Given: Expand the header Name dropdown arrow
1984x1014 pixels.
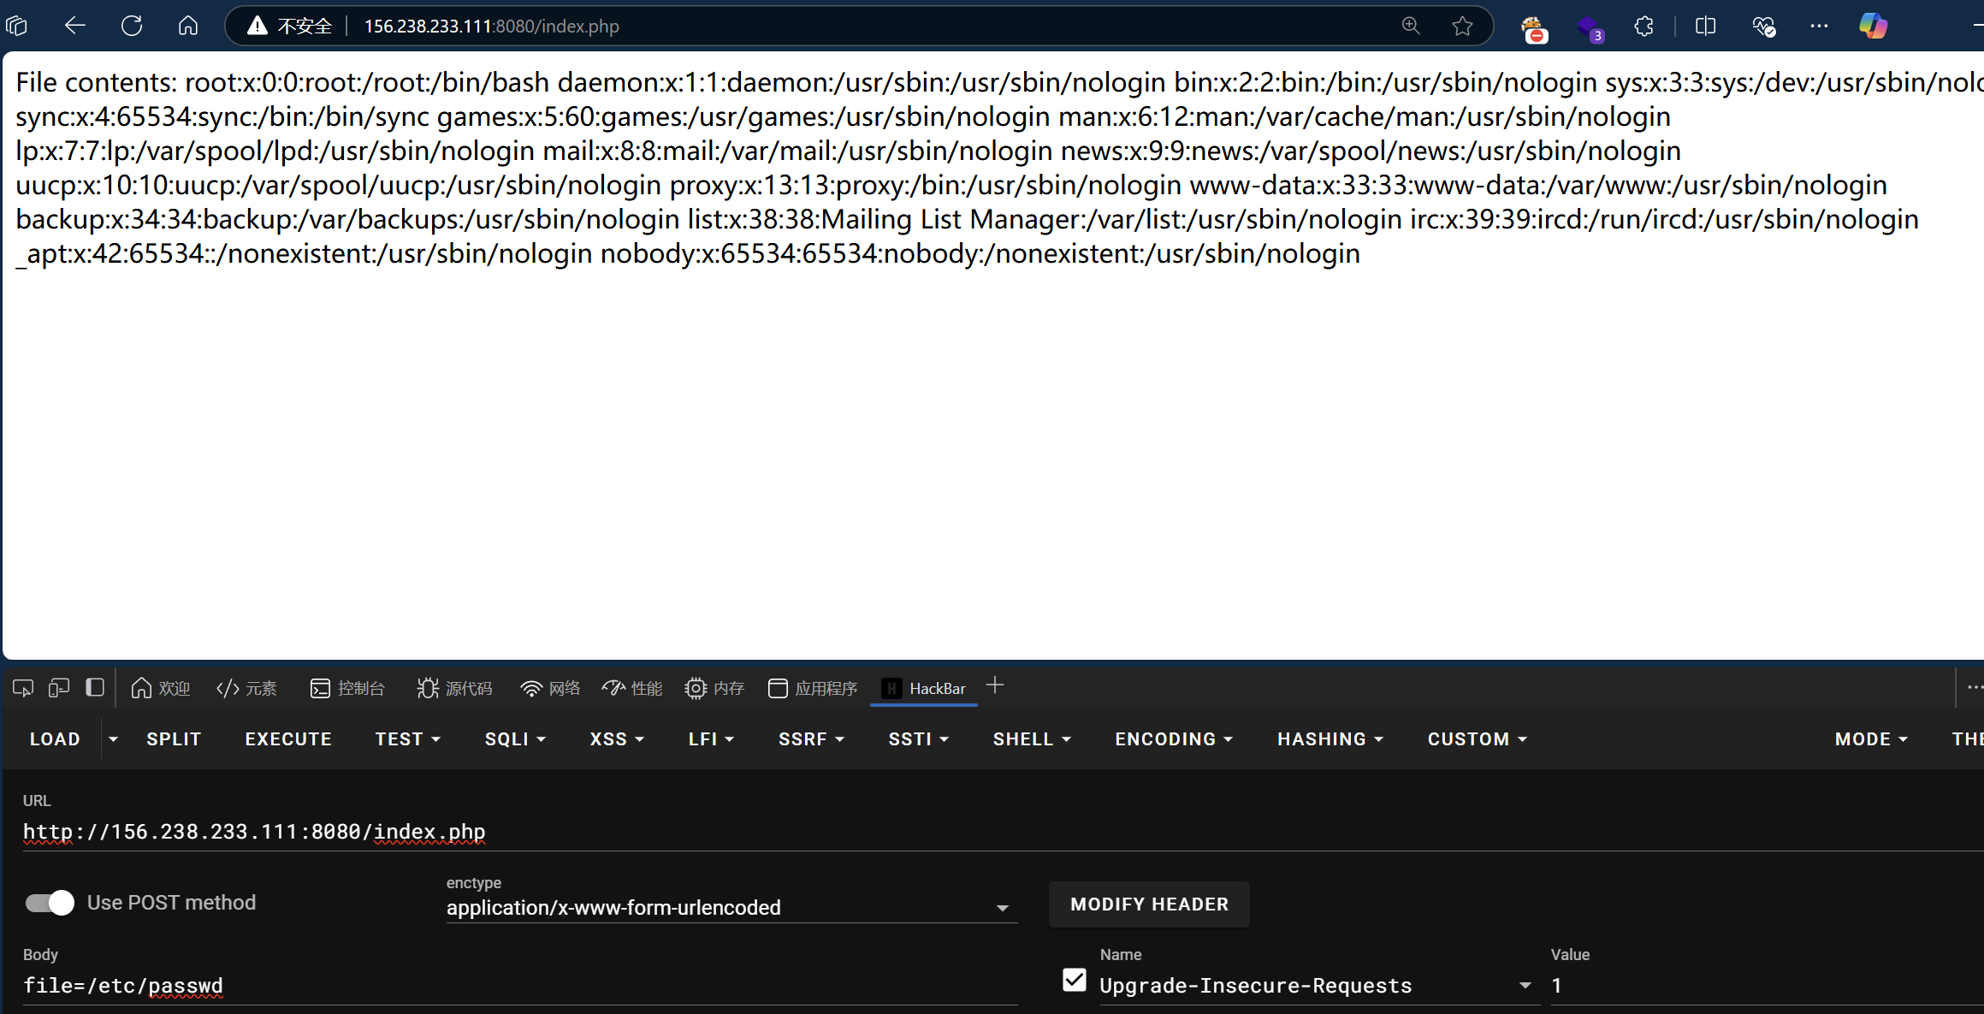Looking at the screenshot, I should (x=1525, y=986).
